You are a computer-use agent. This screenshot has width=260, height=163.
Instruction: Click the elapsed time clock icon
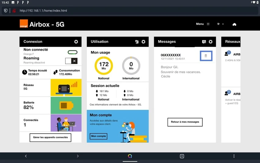tap(24, 72)
